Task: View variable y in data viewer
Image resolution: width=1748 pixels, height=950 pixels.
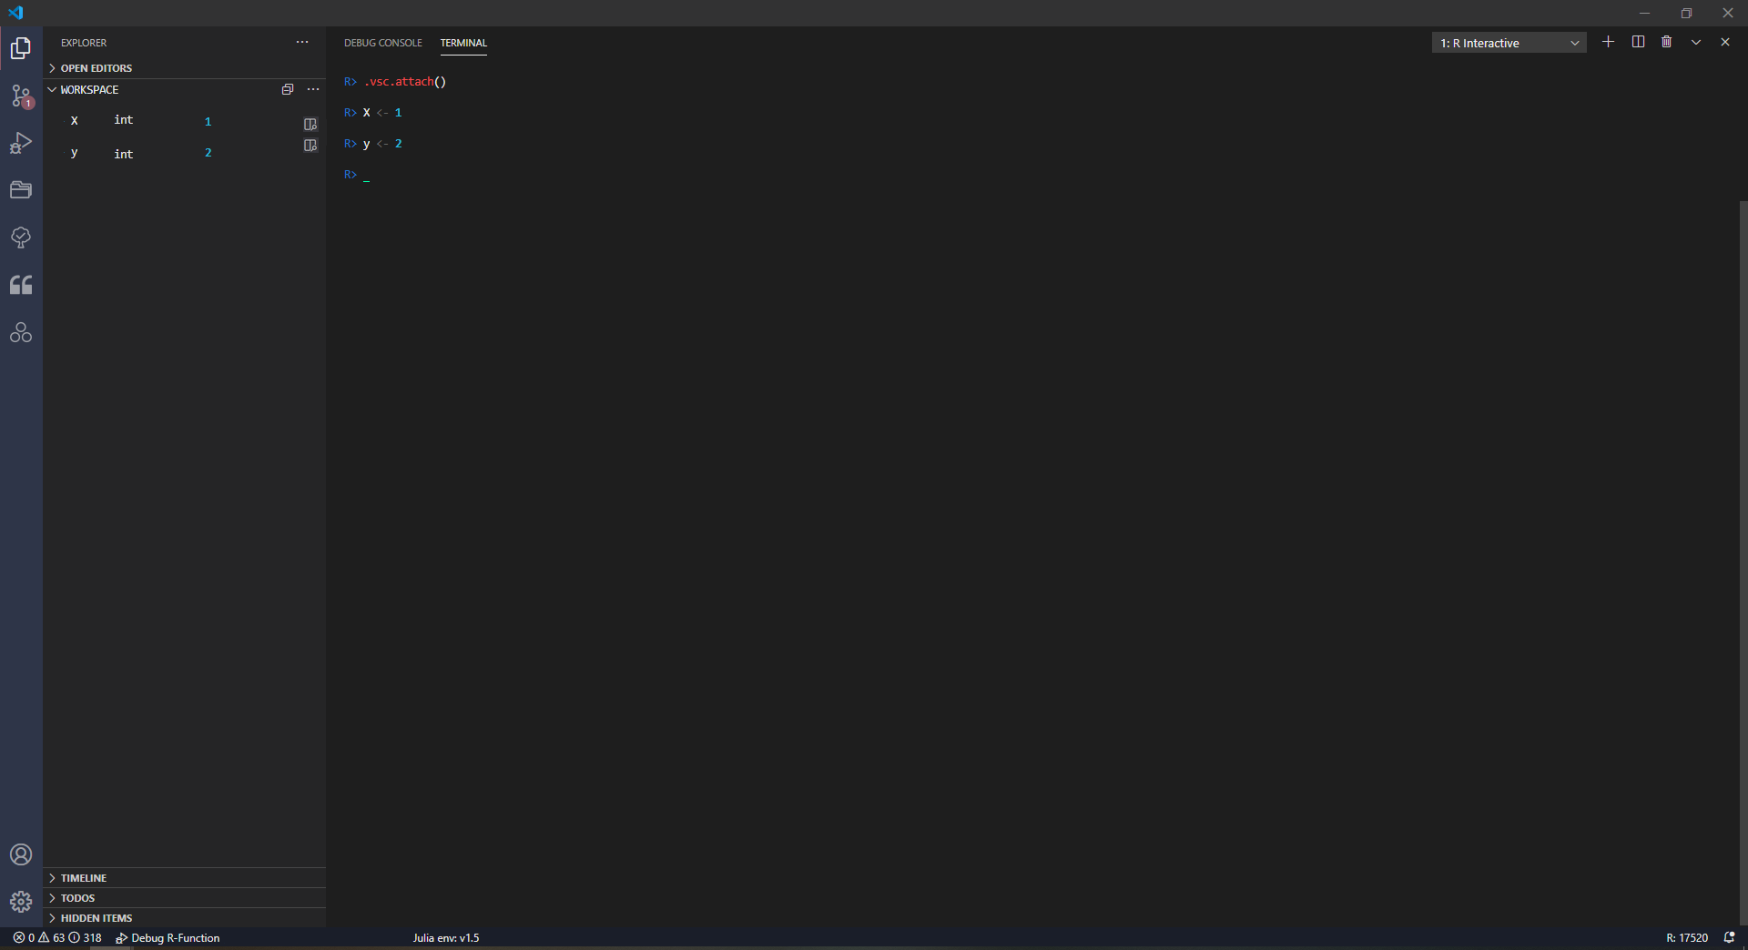Action: click(x=310, y=146)
